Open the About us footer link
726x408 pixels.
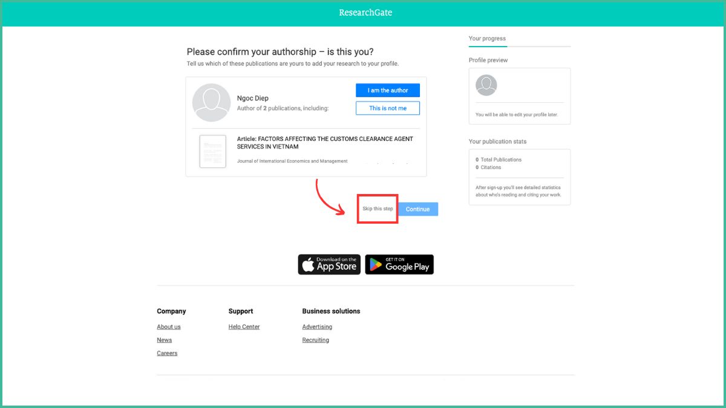click(169, 327)
